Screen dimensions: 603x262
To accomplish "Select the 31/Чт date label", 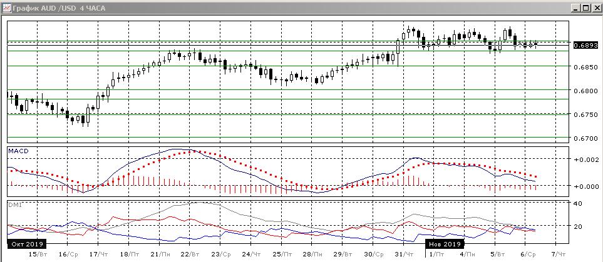I will click(404, 254).
